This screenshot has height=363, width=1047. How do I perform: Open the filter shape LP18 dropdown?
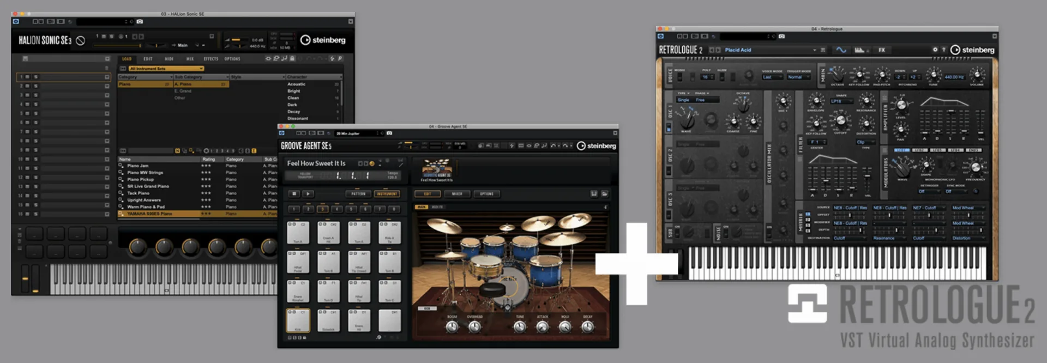click(x=841, y=101)
